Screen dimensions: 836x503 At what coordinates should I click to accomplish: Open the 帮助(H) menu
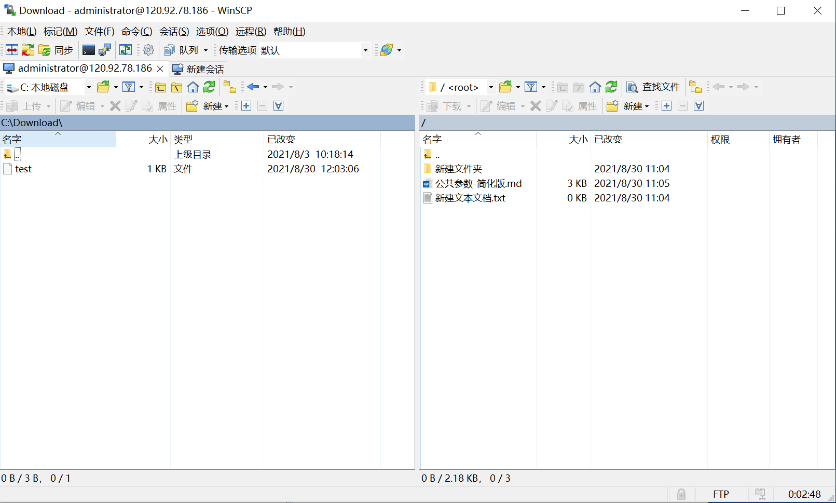click(x=290, y=32)
